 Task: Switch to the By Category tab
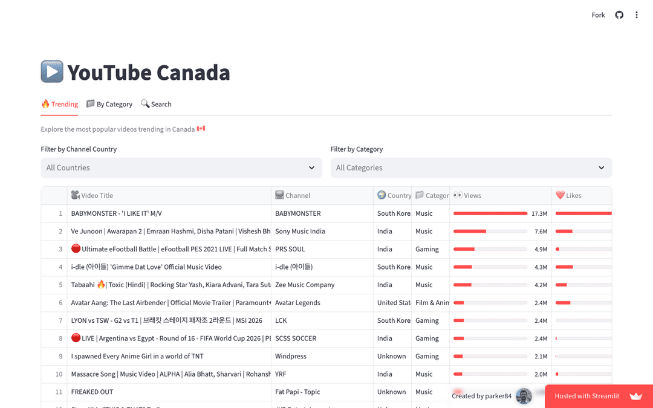click(109, 104)
